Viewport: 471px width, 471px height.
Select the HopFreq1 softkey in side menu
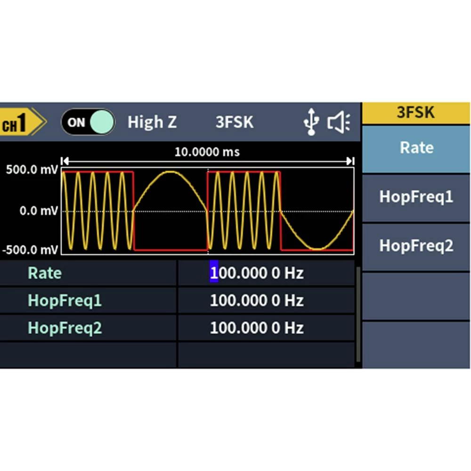coord(416,197)
